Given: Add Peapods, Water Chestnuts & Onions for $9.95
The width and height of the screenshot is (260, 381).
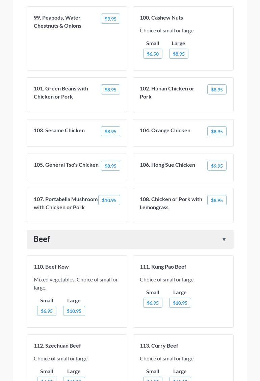Looking at the screenshot, I should tap(110, 19).
